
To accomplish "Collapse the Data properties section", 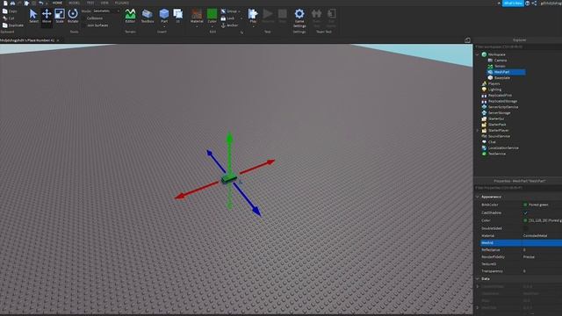I will pos(478,279).
